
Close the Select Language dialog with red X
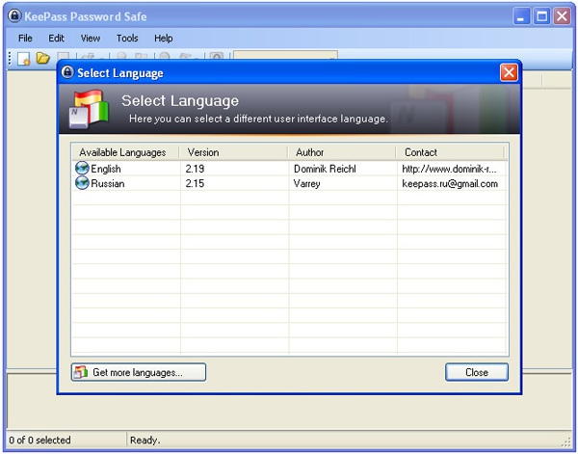(x=509, y=72)
